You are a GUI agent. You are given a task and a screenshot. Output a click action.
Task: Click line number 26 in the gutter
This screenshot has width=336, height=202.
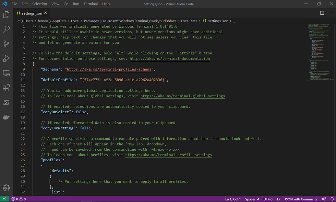pos(23,160)
